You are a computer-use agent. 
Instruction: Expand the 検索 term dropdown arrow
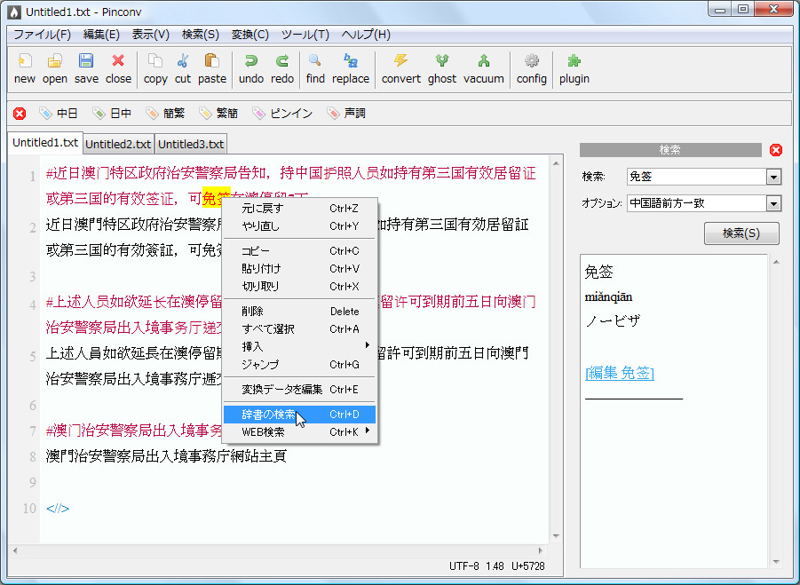click(x=773, y=177)
